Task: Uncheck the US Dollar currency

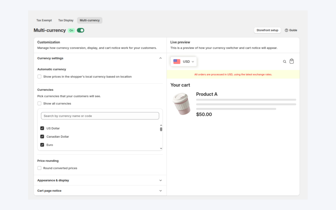Action: tap(42, 128)
